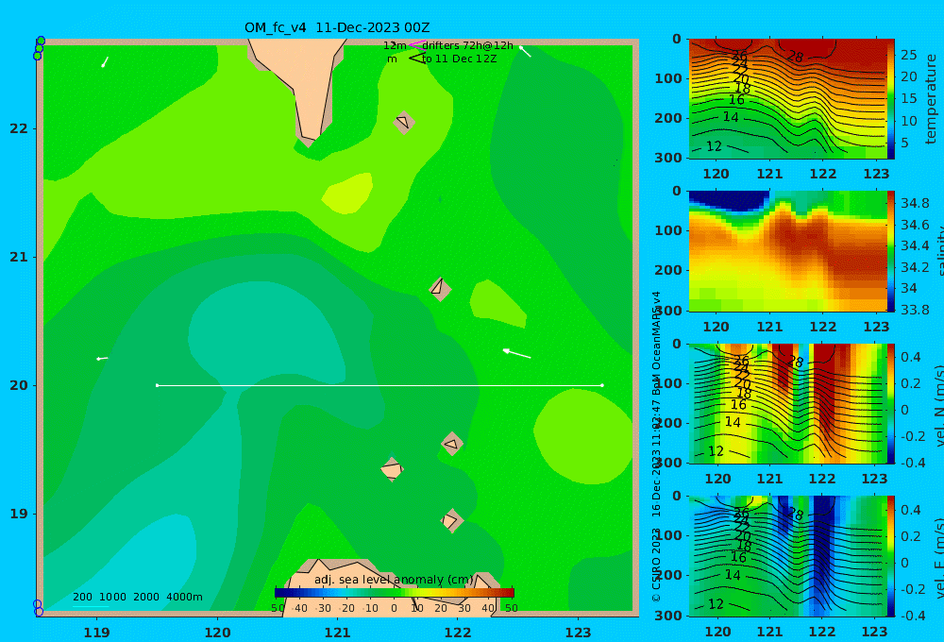This screenshot has height=642, width=944.
Task: Click the black triangle legend symbol
Action: (x=416, y=59)
